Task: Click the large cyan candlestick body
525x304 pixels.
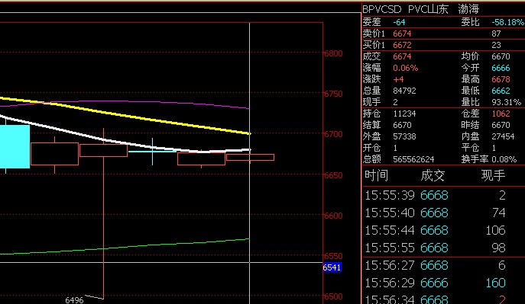Action: coord(15,146)
